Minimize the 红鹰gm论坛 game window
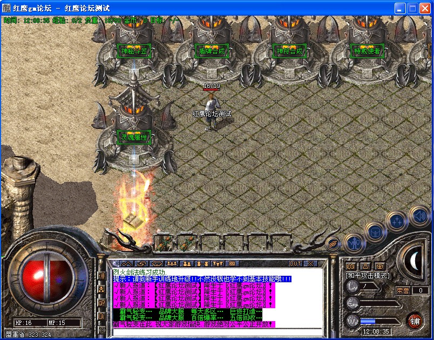Image resolution: width=434 pixels, height=340 pixels. (x=399, y=8)
